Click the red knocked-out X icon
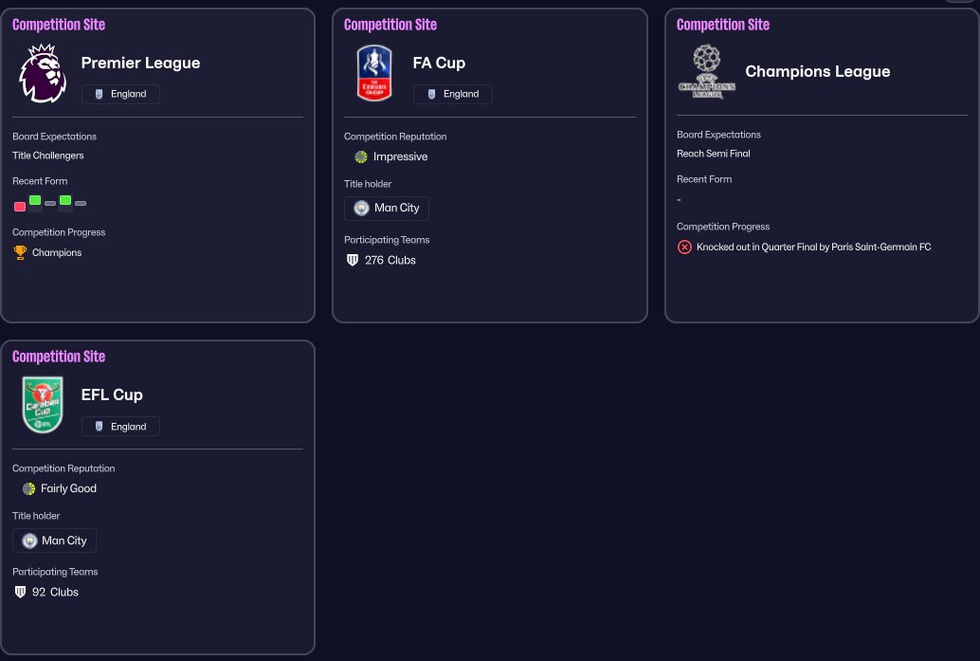Viewport: 980px width, 661px height. tap(684, 247)
